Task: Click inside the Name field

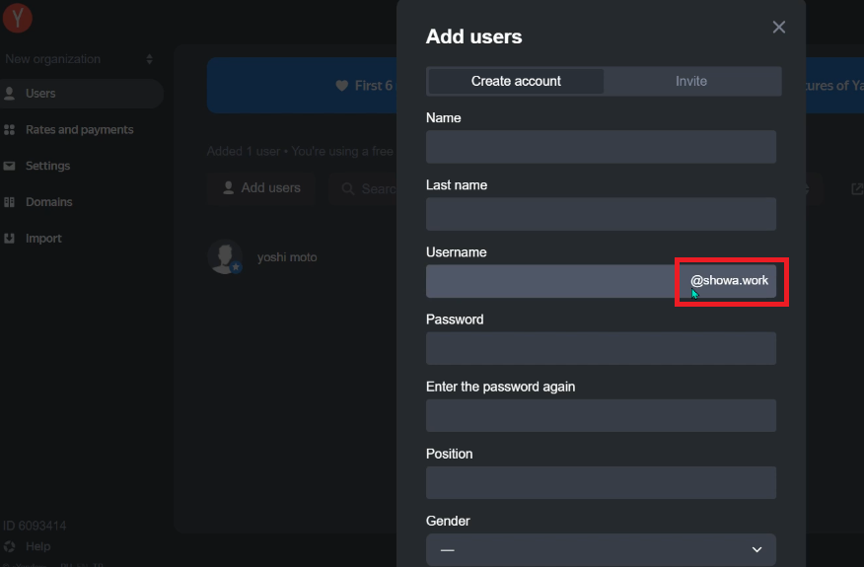Action: point(601,147)
